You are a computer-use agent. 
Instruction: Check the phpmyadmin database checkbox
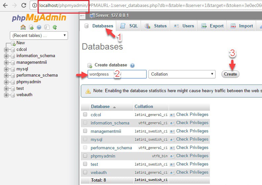tap(85, 156)
